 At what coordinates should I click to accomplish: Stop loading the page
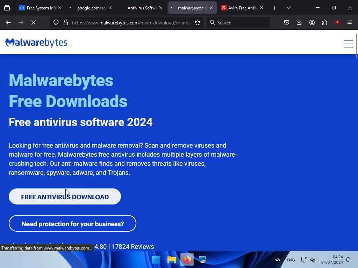point(33,22)
